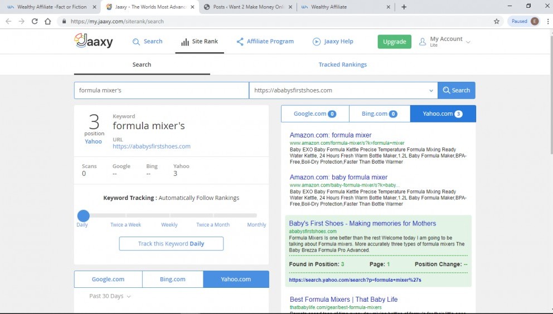The height and width of the screenshot is (314, 553).
Task: Click Track this Keyword Daily button
Action: 171,243
